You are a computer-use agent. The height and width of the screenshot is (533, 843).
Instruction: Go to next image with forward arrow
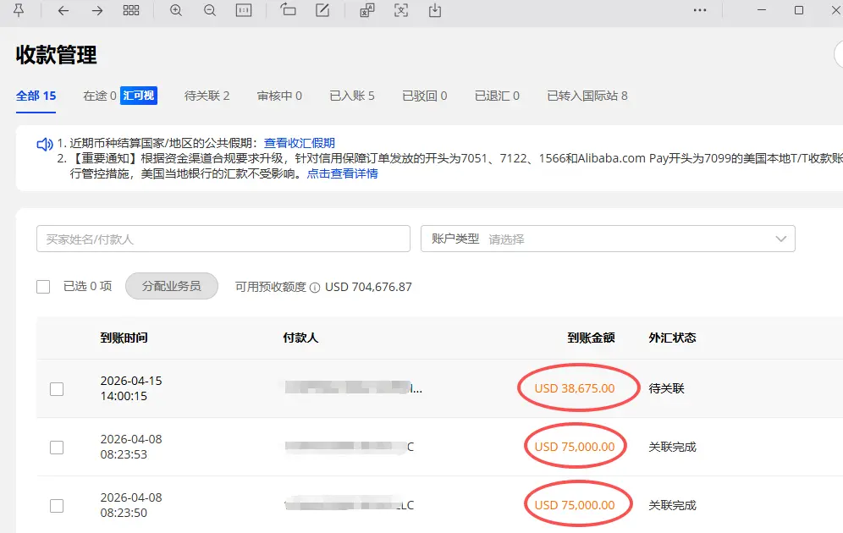(x=97, y=10)
